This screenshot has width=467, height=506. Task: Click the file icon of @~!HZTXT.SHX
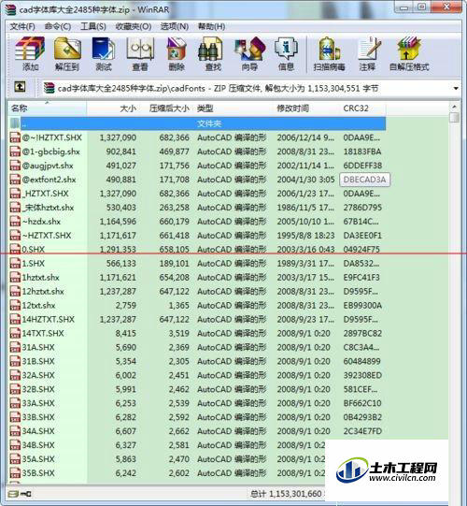coord(15,137)
